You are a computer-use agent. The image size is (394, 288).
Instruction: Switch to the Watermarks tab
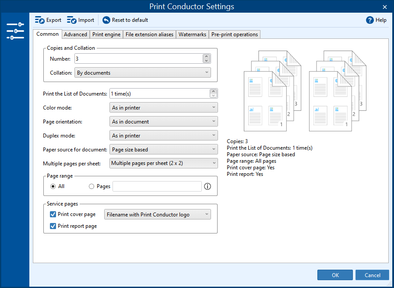(192, 34)
